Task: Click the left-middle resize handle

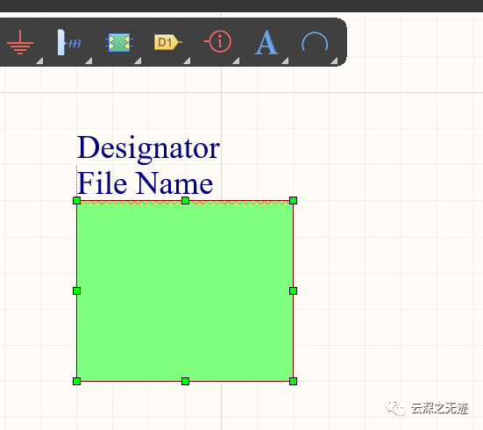Action: pyautogui.click(x=76, y=290)
